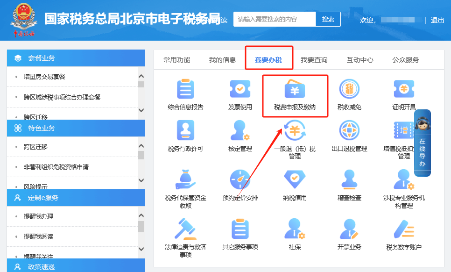Open 纳税信用 icon
This screenshot has width=451, height=272.
[x=295, y=180]
